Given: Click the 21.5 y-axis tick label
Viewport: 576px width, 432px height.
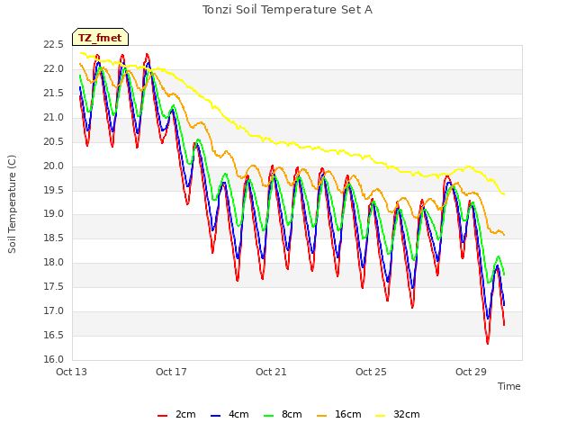Looking at the screenshot, I should 53,94.
